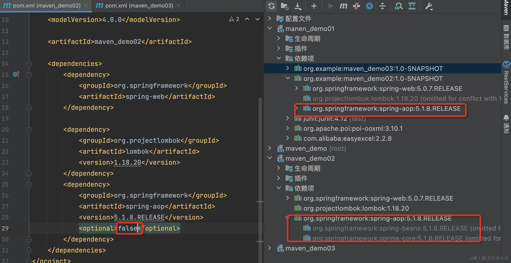Expand the maven_demo03:1.0-SNAPSHOT dependency
This screenshot has height=263, width=511.
click(x=288, y=68)
